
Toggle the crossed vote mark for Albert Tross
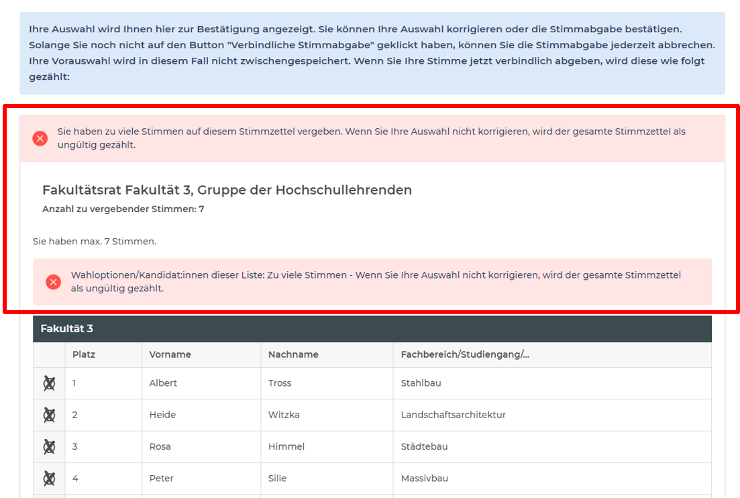pos(49,383)
